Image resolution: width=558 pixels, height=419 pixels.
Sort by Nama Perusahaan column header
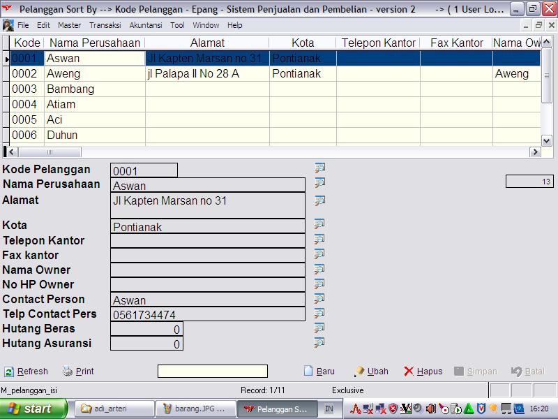[94, 43]
